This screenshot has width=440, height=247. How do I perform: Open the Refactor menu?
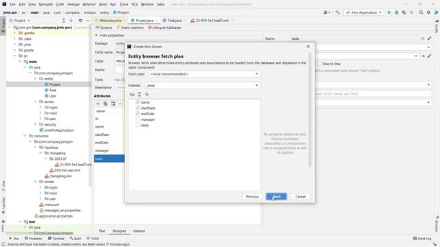click(x=89, y=4)
